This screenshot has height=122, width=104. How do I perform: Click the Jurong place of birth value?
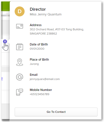[x=34, y=64]
